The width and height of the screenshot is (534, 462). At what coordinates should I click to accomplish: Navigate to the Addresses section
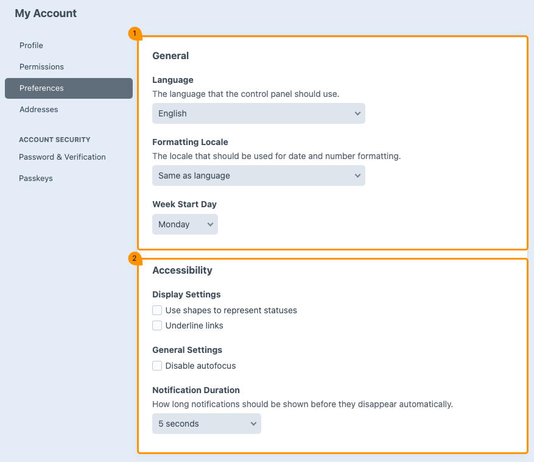(x=38, y=109)
